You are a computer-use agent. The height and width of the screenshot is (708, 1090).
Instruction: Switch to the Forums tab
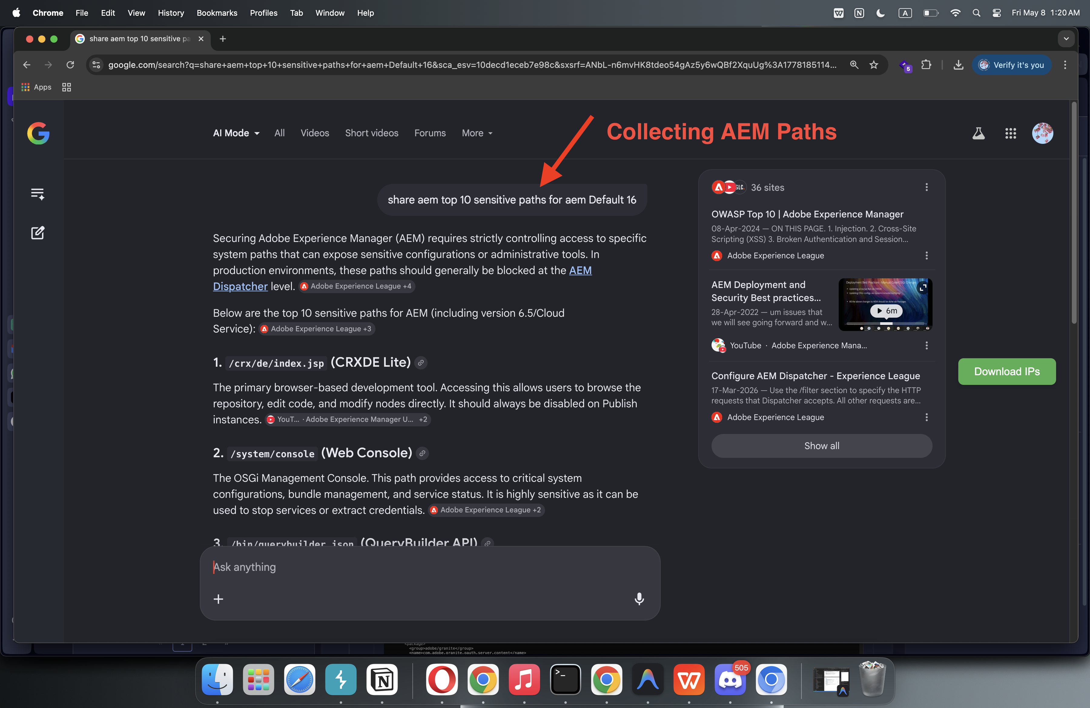430,133
